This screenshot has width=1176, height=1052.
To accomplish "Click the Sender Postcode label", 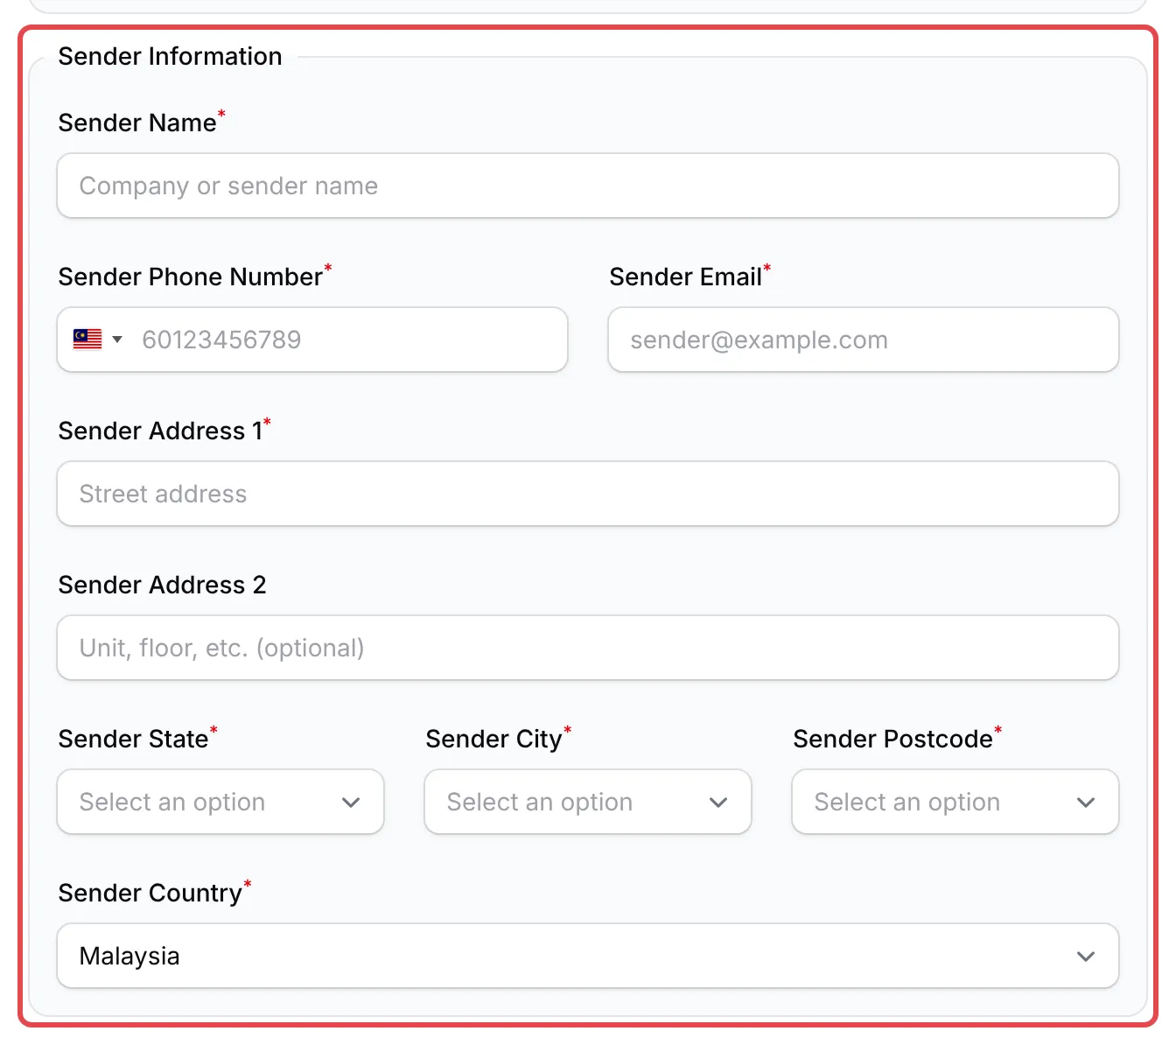I will [x=893, y=739].
